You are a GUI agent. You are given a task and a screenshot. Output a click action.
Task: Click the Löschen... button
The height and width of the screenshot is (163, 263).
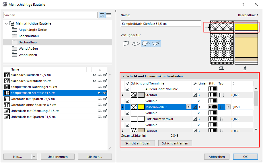tap(95, 157)
